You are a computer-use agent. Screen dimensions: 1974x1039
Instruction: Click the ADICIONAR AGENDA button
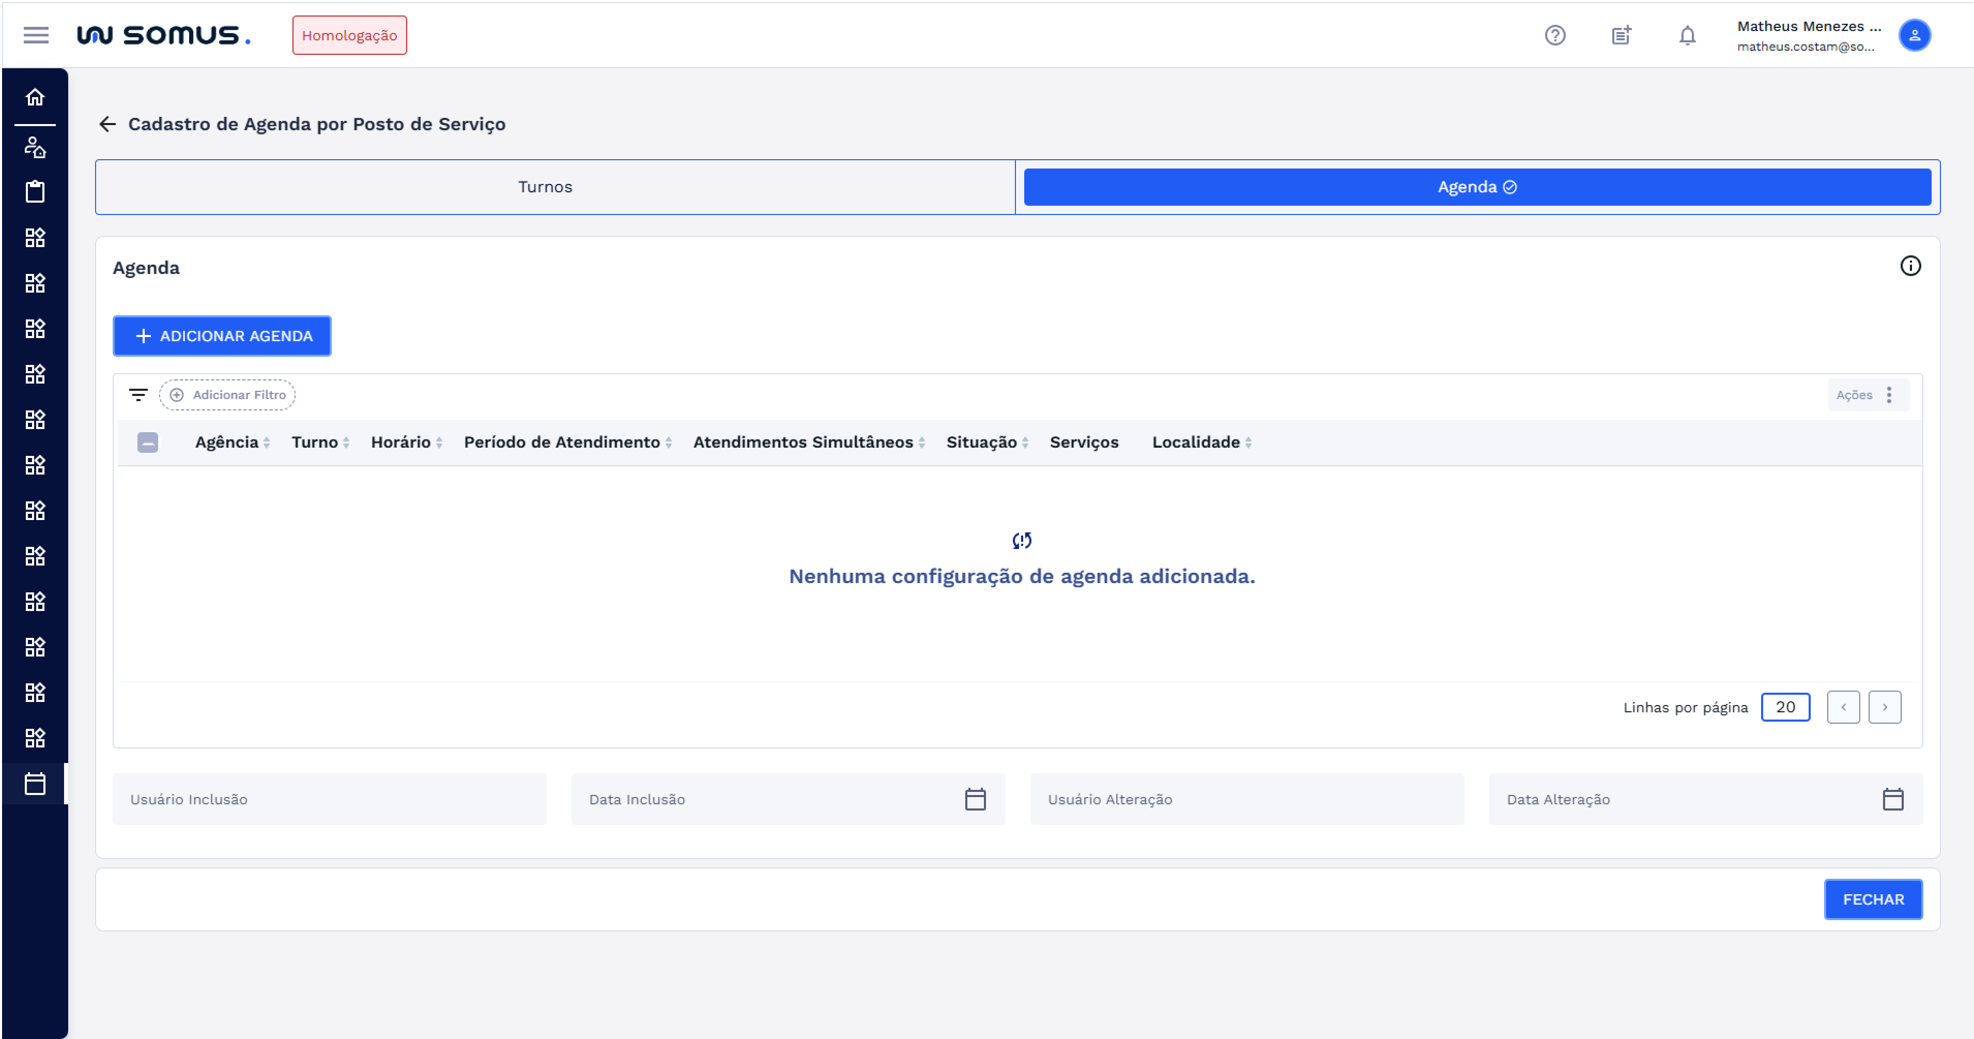coord(222,336)
